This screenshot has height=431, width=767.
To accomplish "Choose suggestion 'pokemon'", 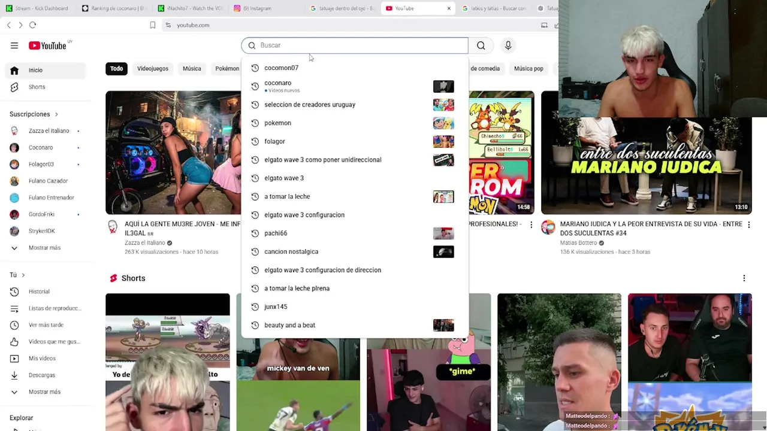I will pos(355,123).
